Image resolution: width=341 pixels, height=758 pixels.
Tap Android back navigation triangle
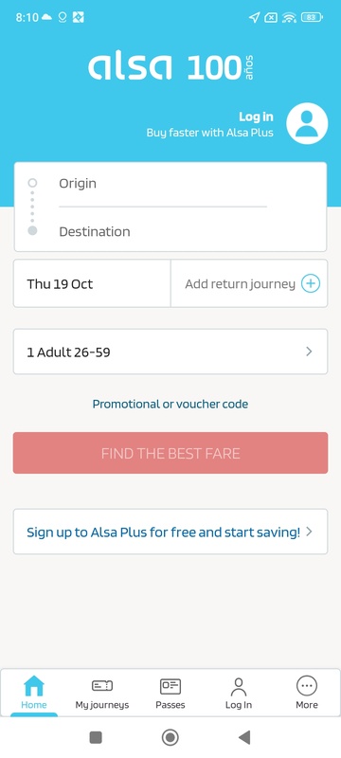click(x=244, y=737)
